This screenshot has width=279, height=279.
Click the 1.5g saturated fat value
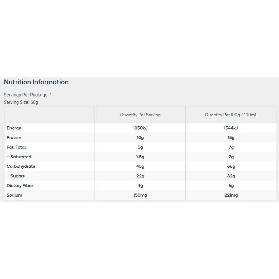(x=140, y=157)
